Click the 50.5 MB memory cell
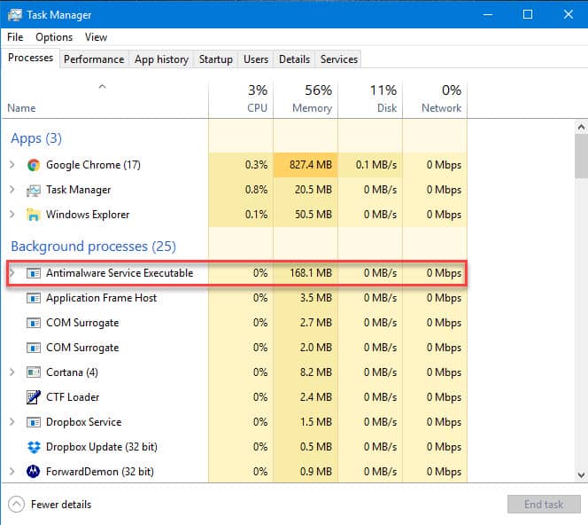Image resolution: width=588 pixels, height=525 pixels. point(306,215)
